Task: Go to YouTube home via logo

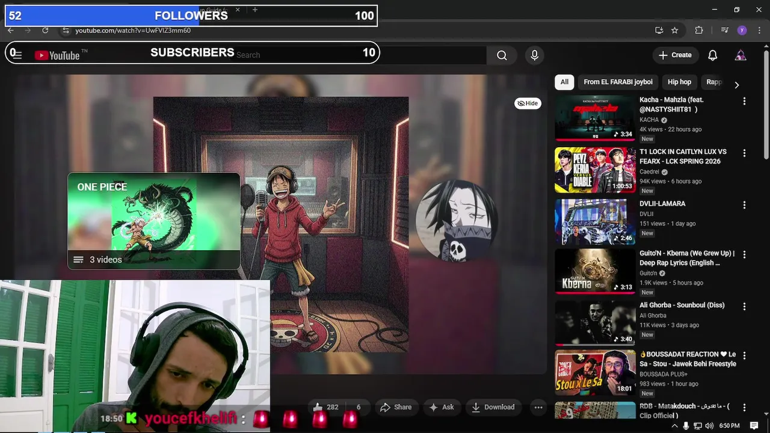Action: click(57, 55)
